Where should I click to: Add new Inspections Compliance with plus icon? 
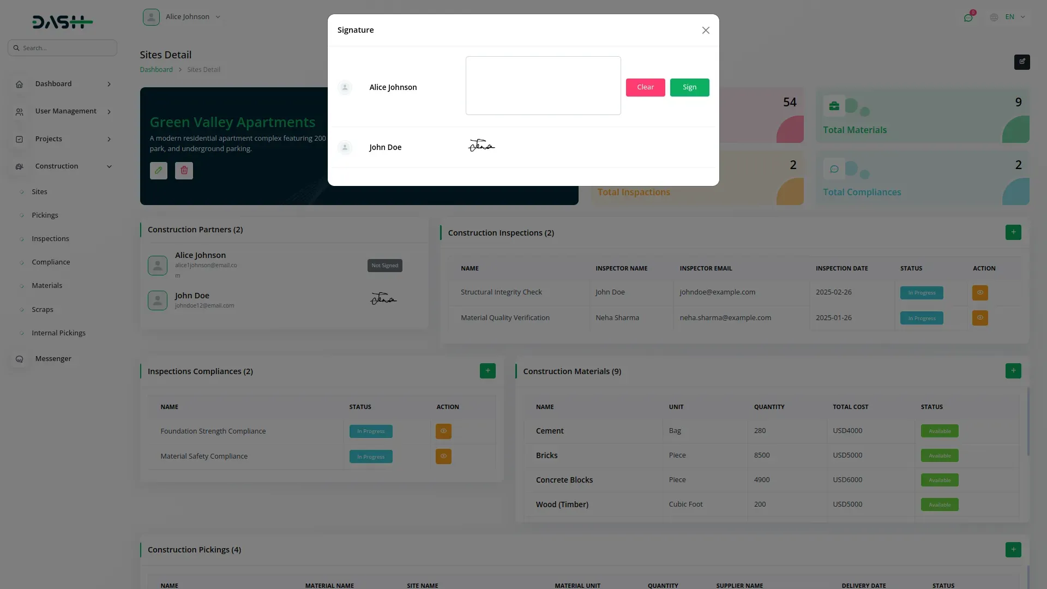click(x=488, y=371)
